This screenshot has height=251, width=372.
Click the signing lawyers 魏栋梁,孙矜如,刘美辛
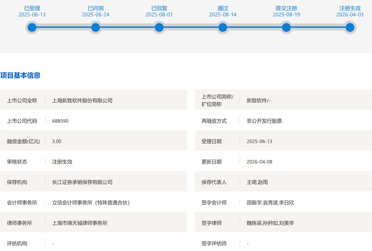270,223
